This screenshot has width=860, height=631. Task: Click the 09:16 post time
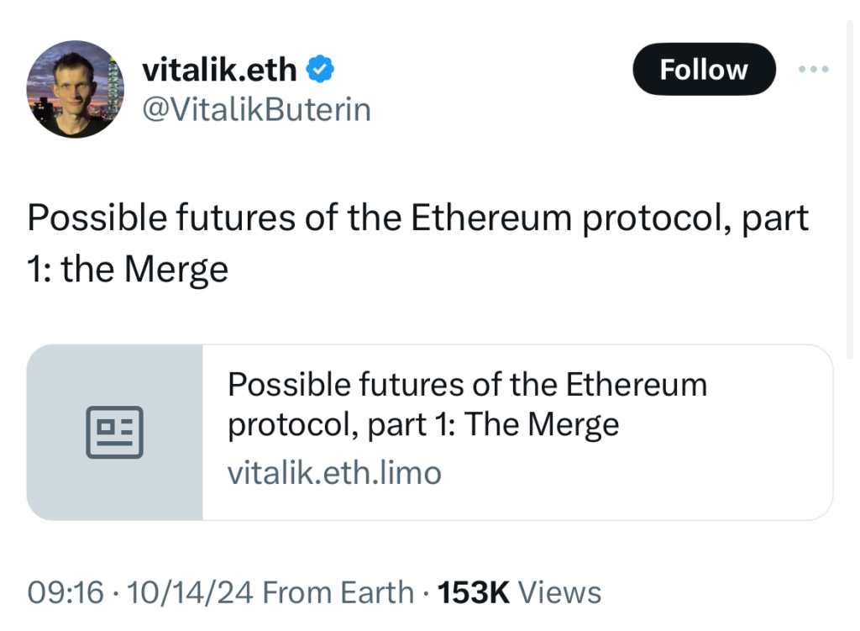[x=66, y=592]
